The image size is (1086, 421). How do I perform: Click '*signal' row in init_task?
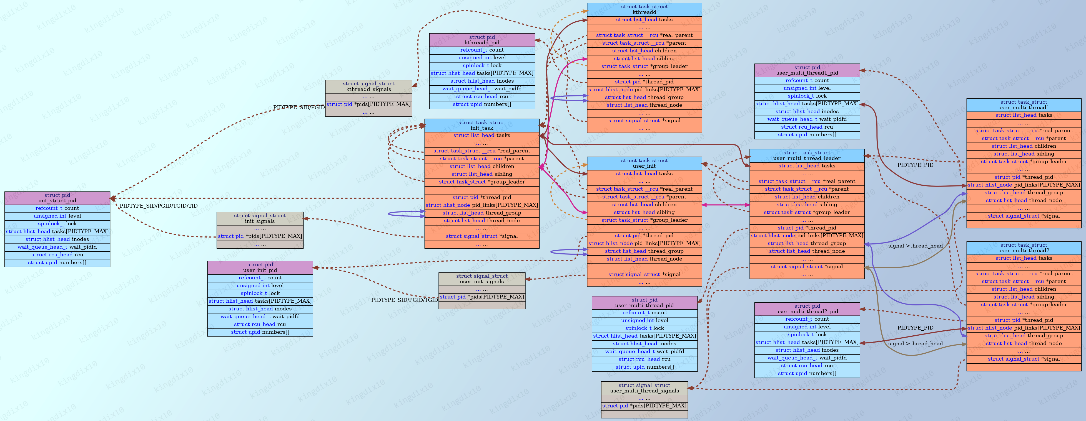[482, 237]
